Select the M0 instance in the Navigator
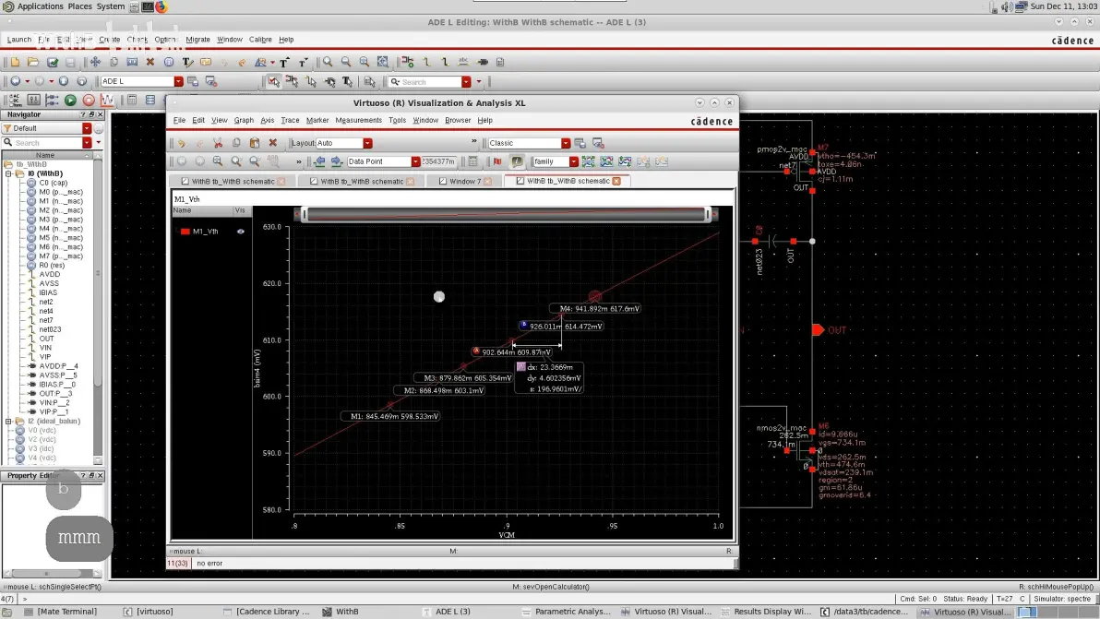The image size is (1100, 619). click(x=61, y=191)
